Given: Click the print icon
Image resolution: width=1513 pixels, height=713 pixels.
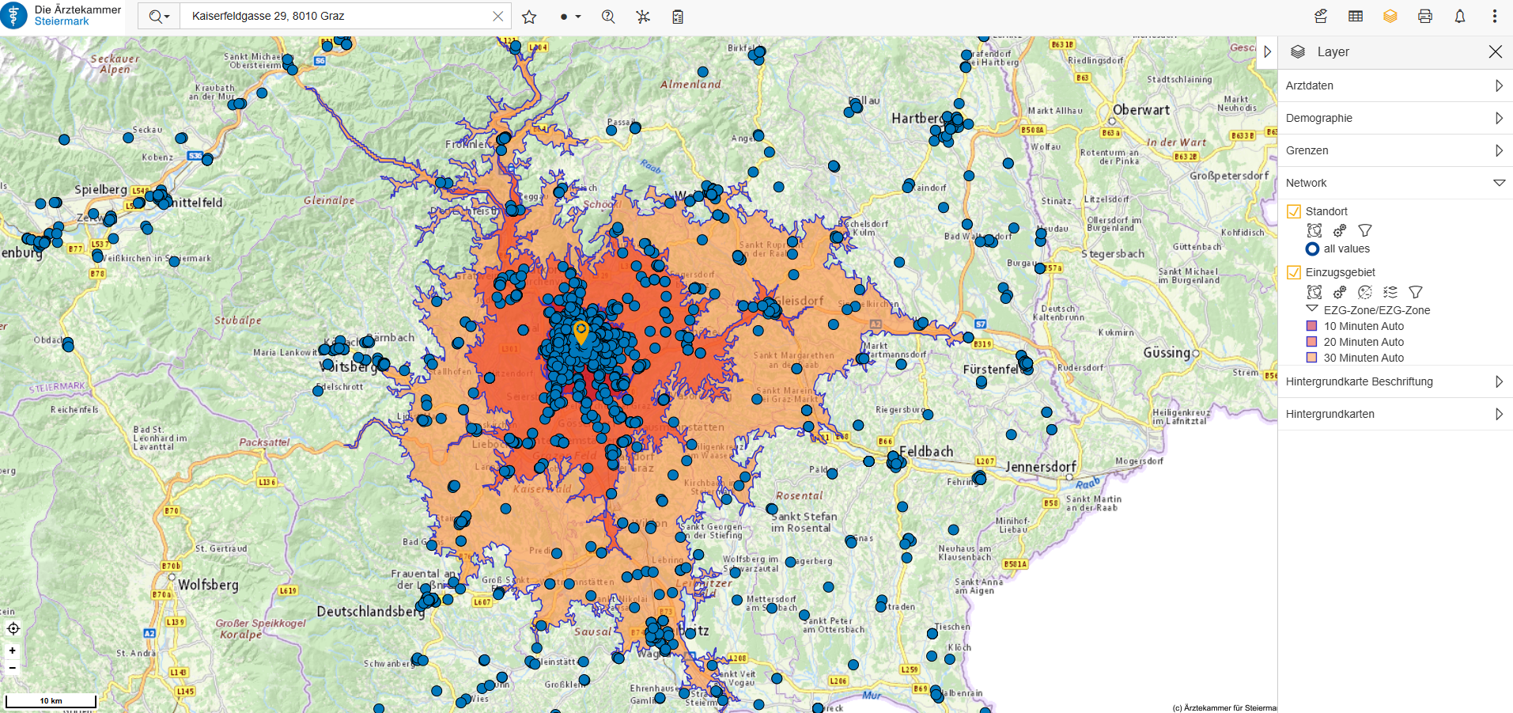Looking at the screenshot, I should point(1425,17).
